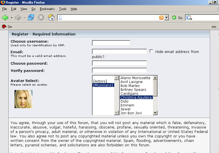Select Eminem in avatar list
Image resolution: width=219 pixels, height=153 pixels.
136,105
